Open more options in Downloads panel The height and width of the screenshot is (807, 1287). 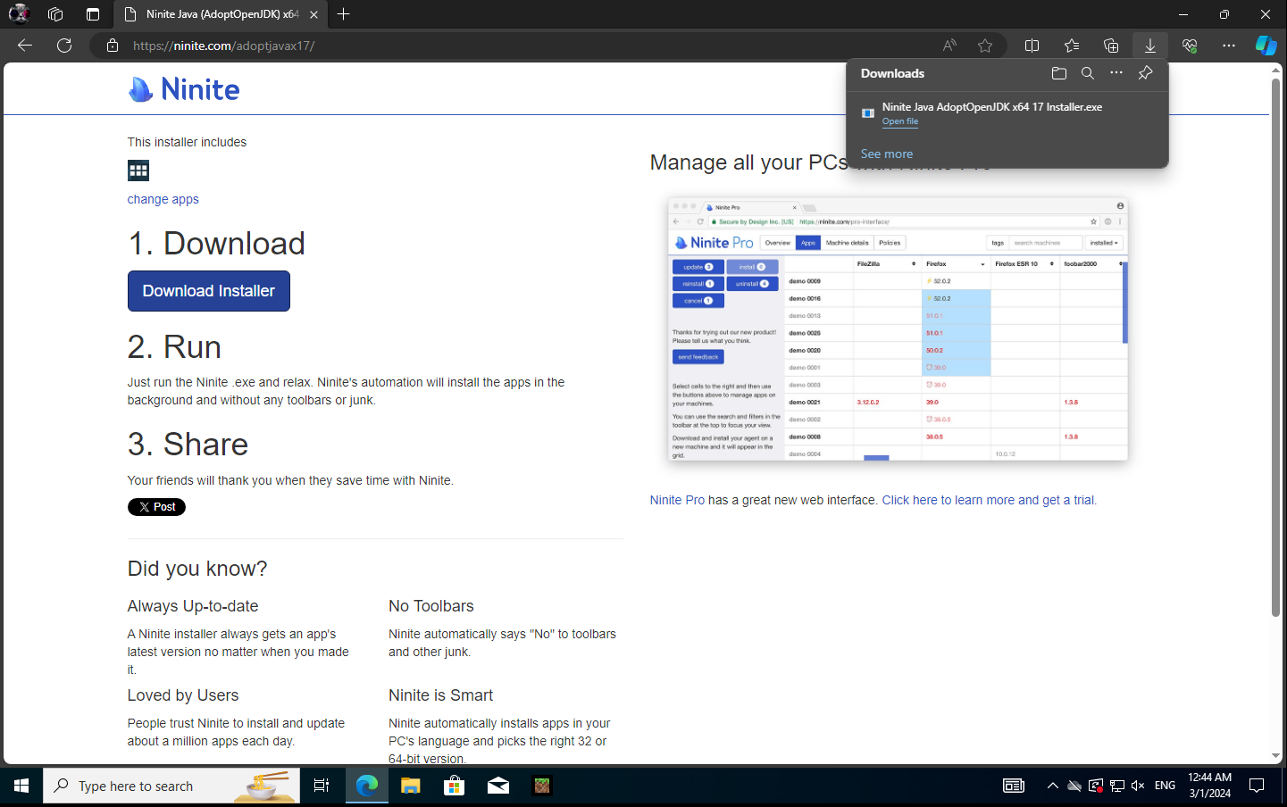tap(1116, 73)
